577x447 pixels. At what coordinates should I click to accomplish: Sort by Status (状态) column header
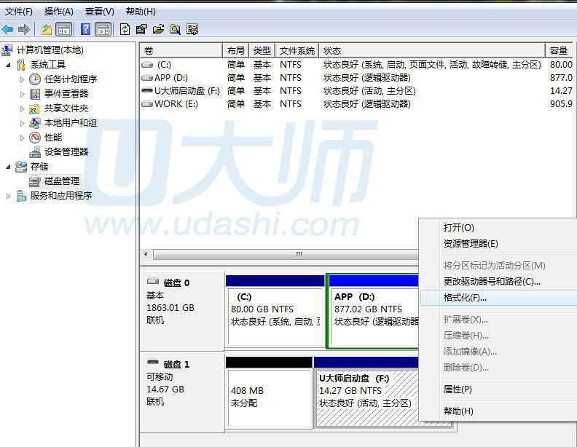[431, 50]
